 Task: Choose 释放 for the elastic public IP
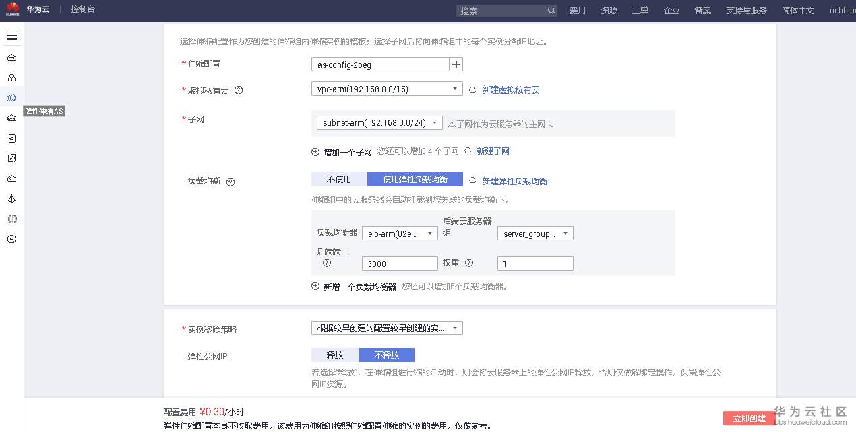pyautogui.click(x=335, y=355)
